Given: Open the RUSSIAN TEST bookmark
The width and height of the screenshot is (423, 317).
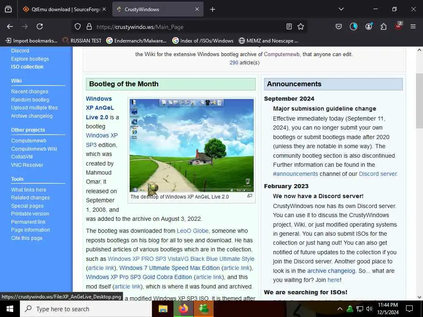Looking at the screenshot, I should point(82,41).
